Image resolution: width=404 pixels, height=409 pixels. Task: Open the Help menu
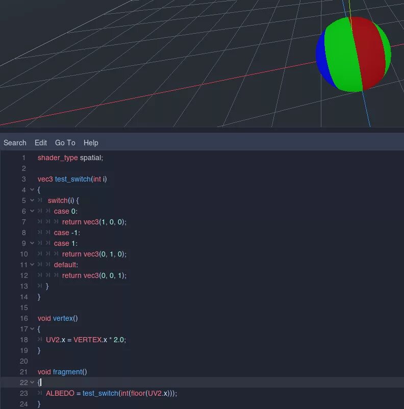tap(91, 143)
